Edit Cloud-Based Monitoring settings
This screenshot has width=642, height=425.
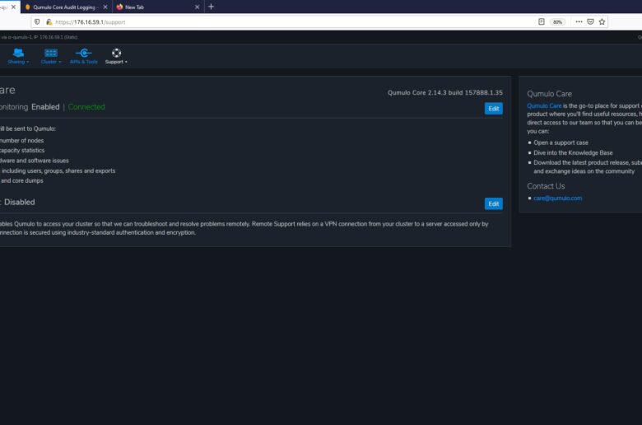pyautogui.click(x=493, y=108)
